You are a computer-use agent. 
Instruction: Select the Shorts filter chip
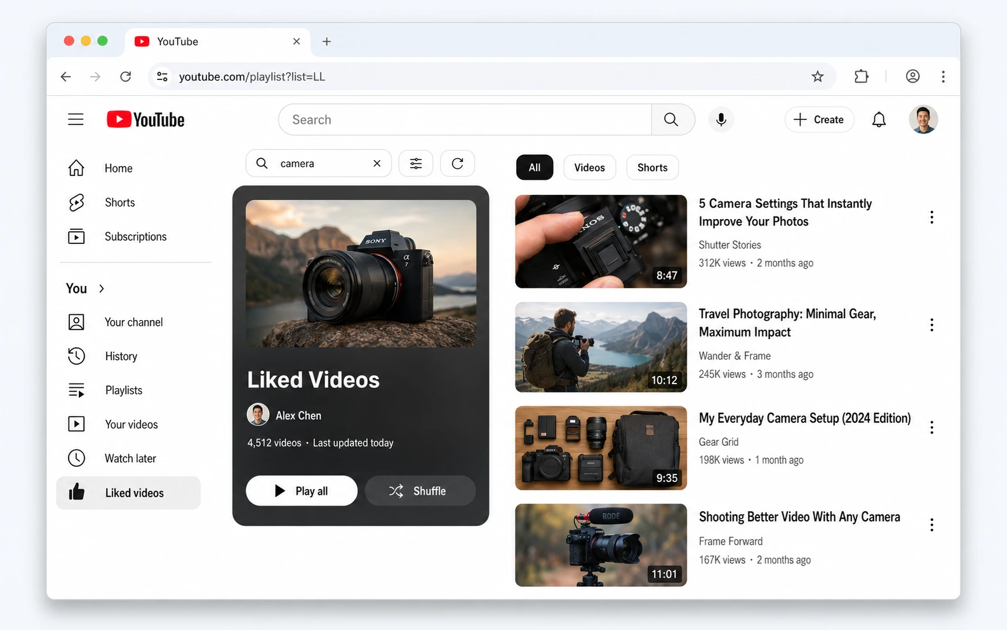click(x=652, y=168)
